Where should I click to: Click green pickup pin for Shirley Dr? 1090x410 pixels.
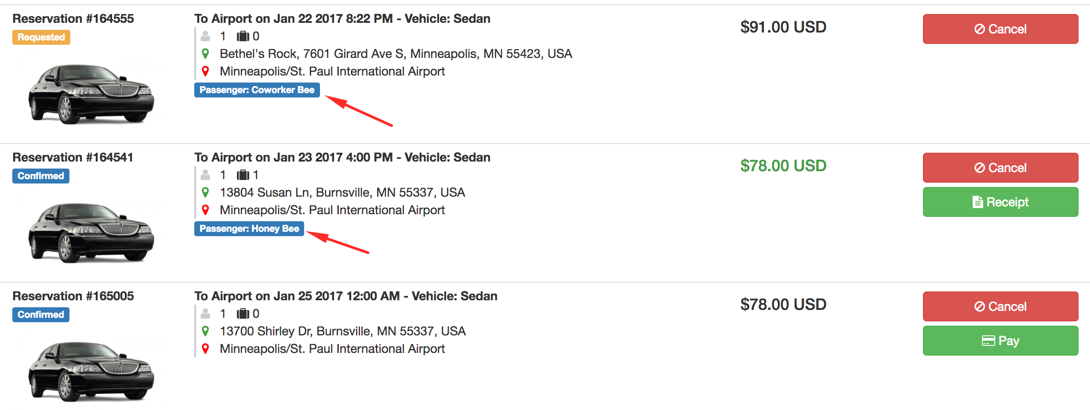point(205,331)
